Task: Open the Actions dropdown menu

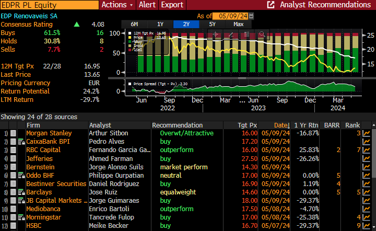Action: pyautogui.click(x=117, y=5)
